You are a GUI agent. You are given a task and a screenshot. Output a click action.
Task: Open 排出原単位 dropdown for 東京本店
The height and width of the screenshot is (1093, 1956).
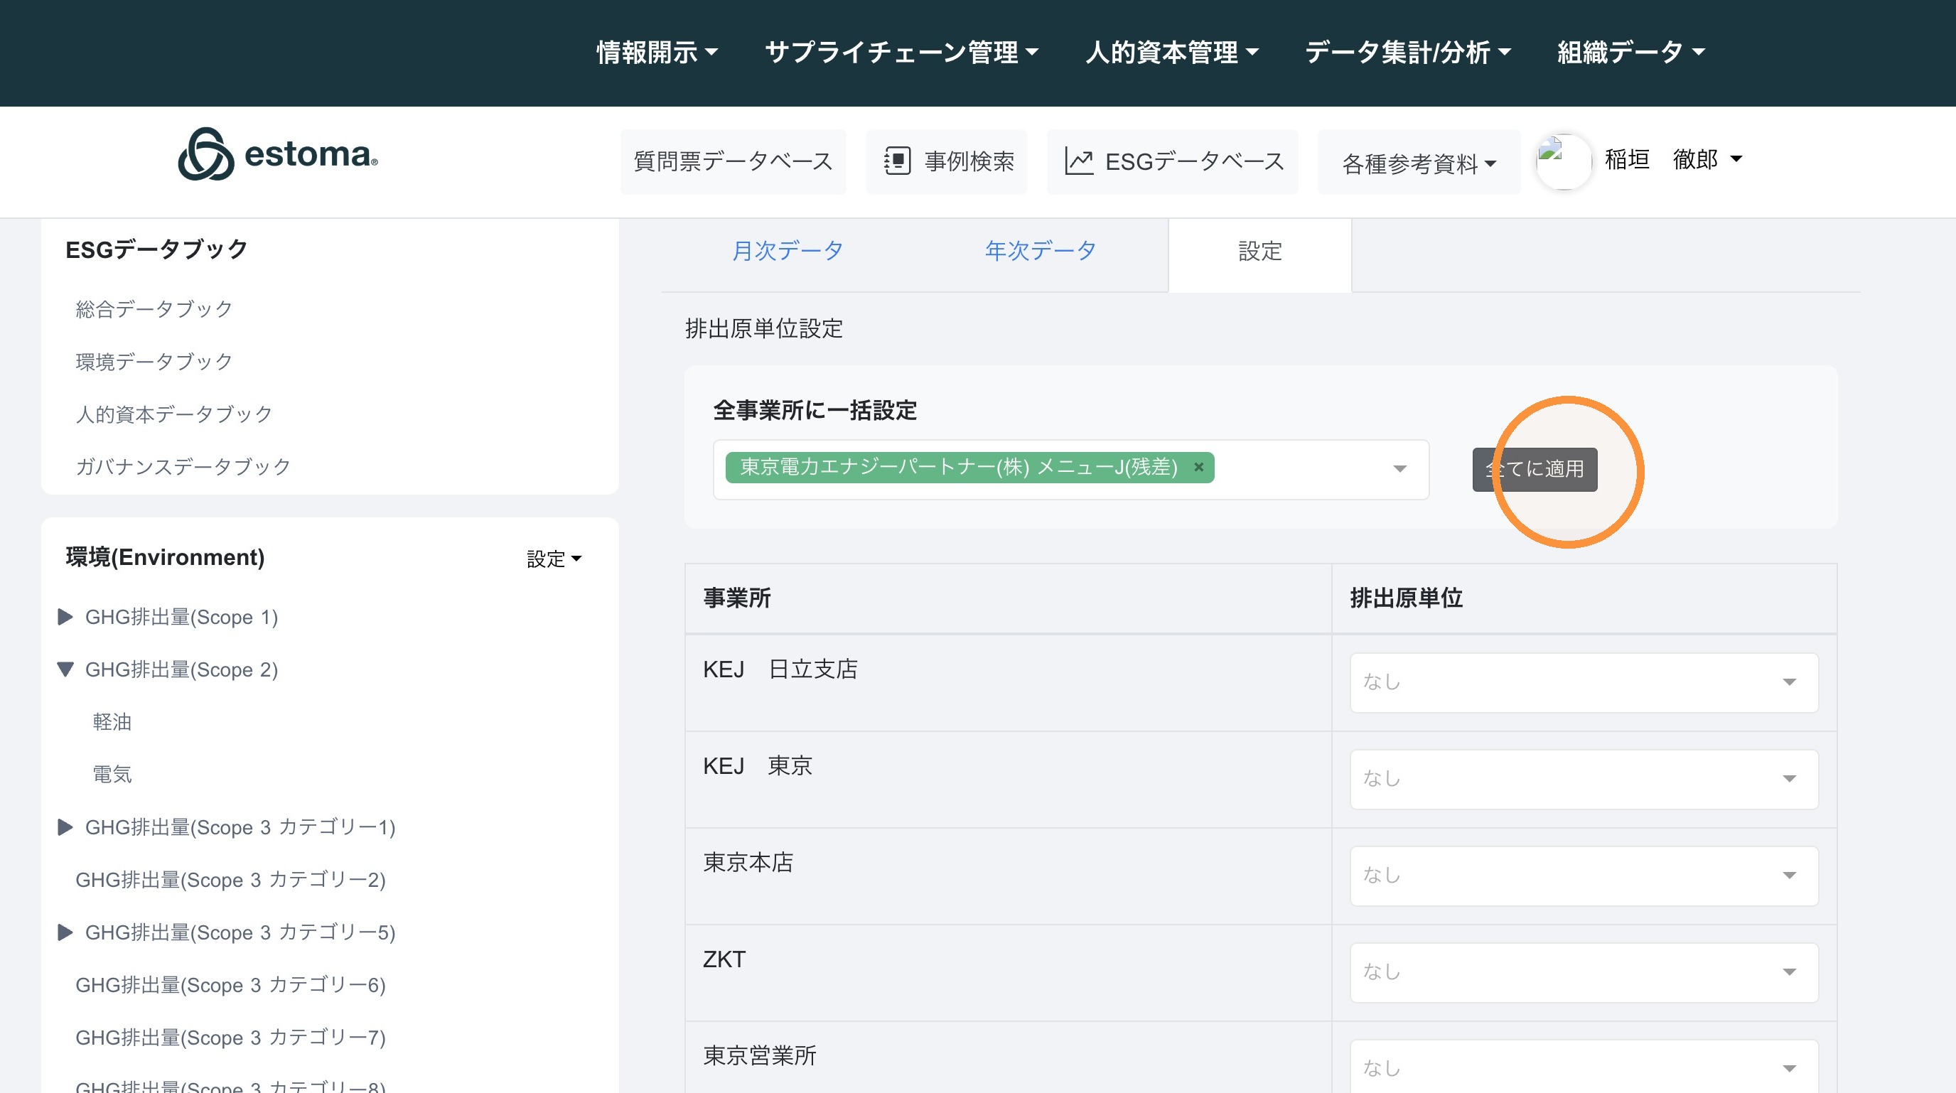[1584, 876]
